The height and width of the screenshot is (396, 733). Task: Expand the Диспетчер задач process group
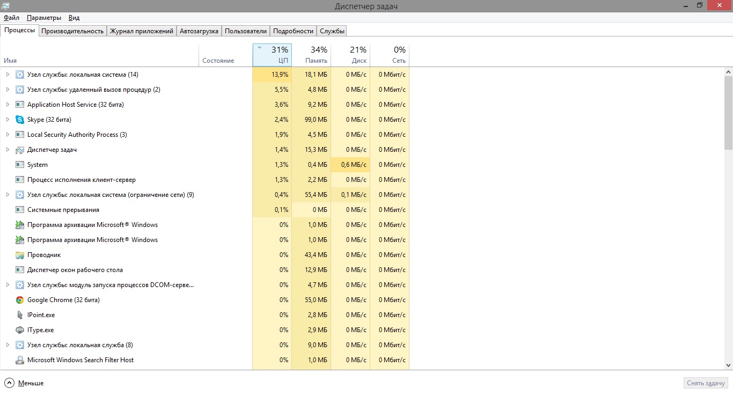[x=8, y=150]
